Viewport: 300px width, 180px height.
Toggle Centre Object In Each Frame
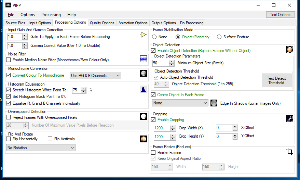tap(153, 95)
